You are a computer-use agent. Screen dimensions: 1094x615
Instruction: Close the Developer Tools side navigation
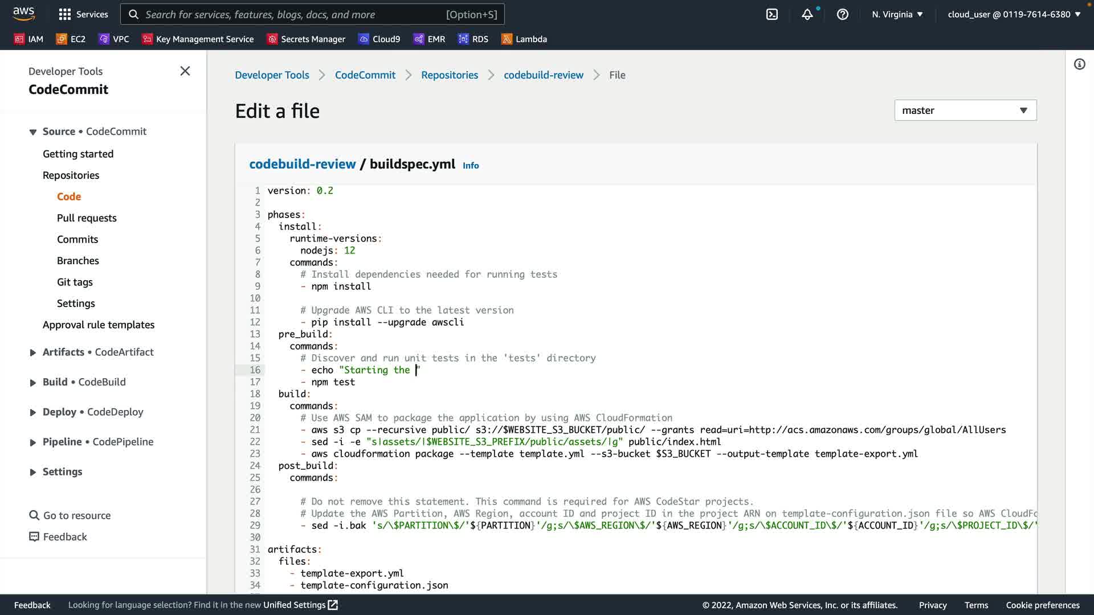click(x=185, y=71)
